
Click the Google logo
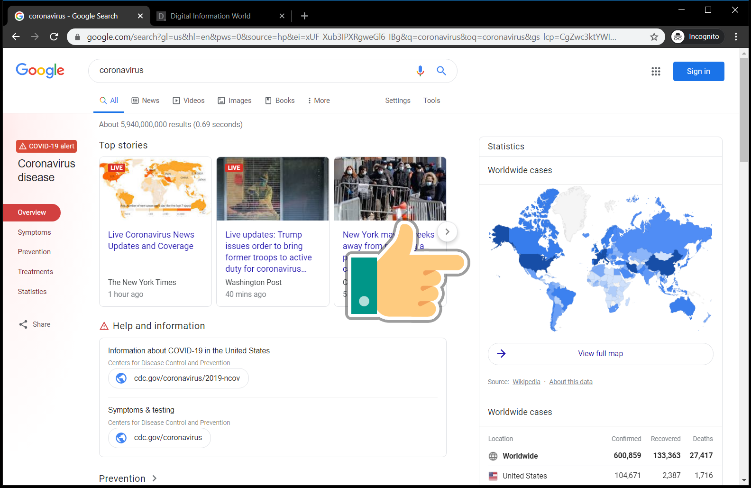40,70
